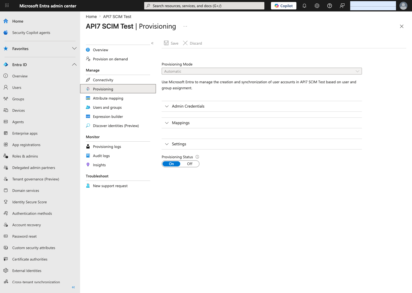
Task: Click the Discard toolbar button
Action: (193, 43)
